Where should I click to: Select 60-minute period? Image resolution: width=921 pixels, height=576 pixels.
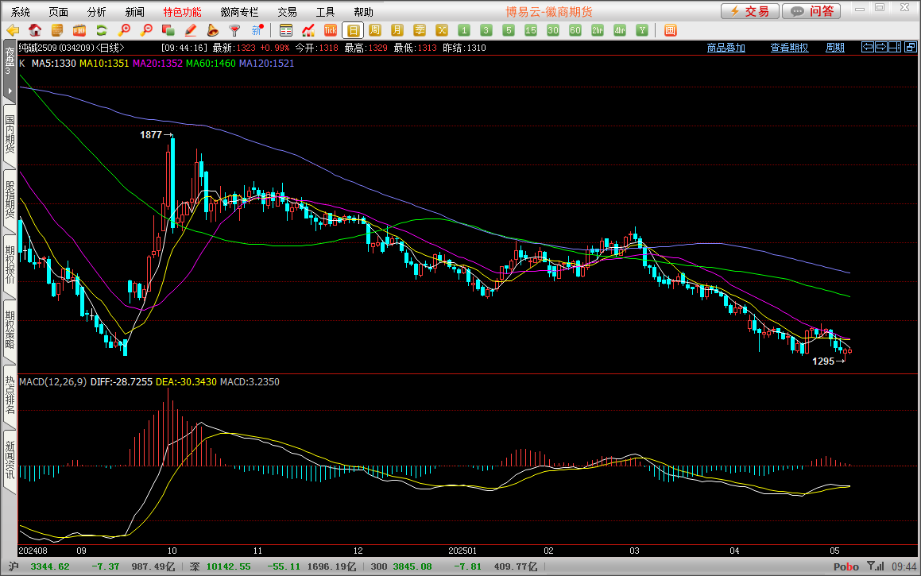pos(575,30)
